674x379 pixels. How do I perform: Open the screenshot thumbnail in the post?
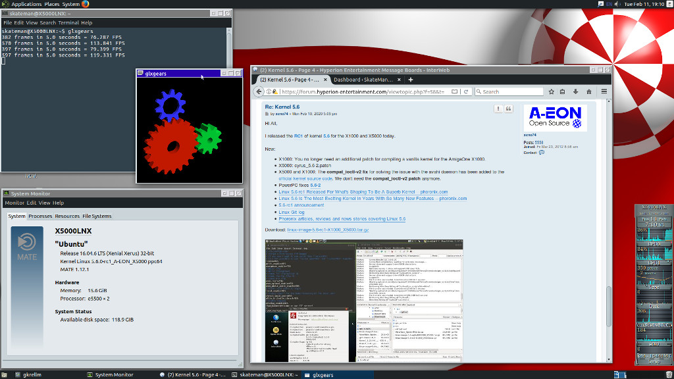[363, 301]
